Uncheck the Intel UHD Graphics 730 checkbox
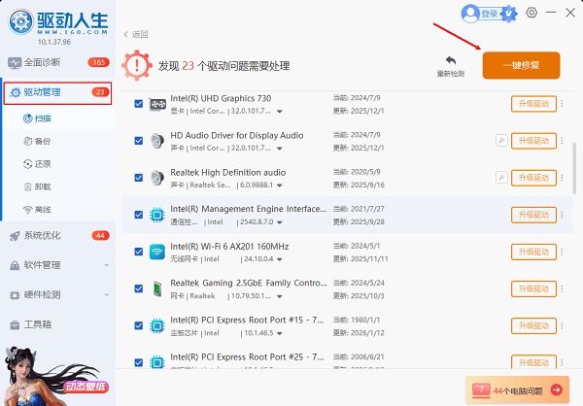Viewport: 583px width, 406px height. (x=138, y=104)
